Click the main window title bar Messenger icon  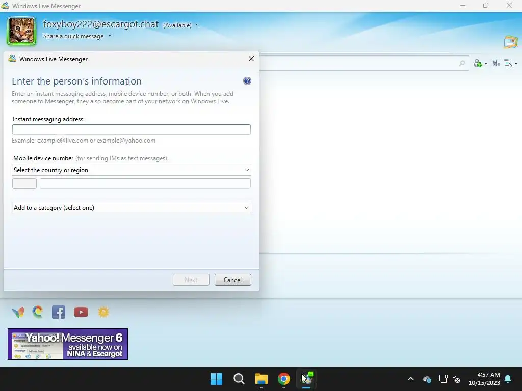[x=5, y=6]
